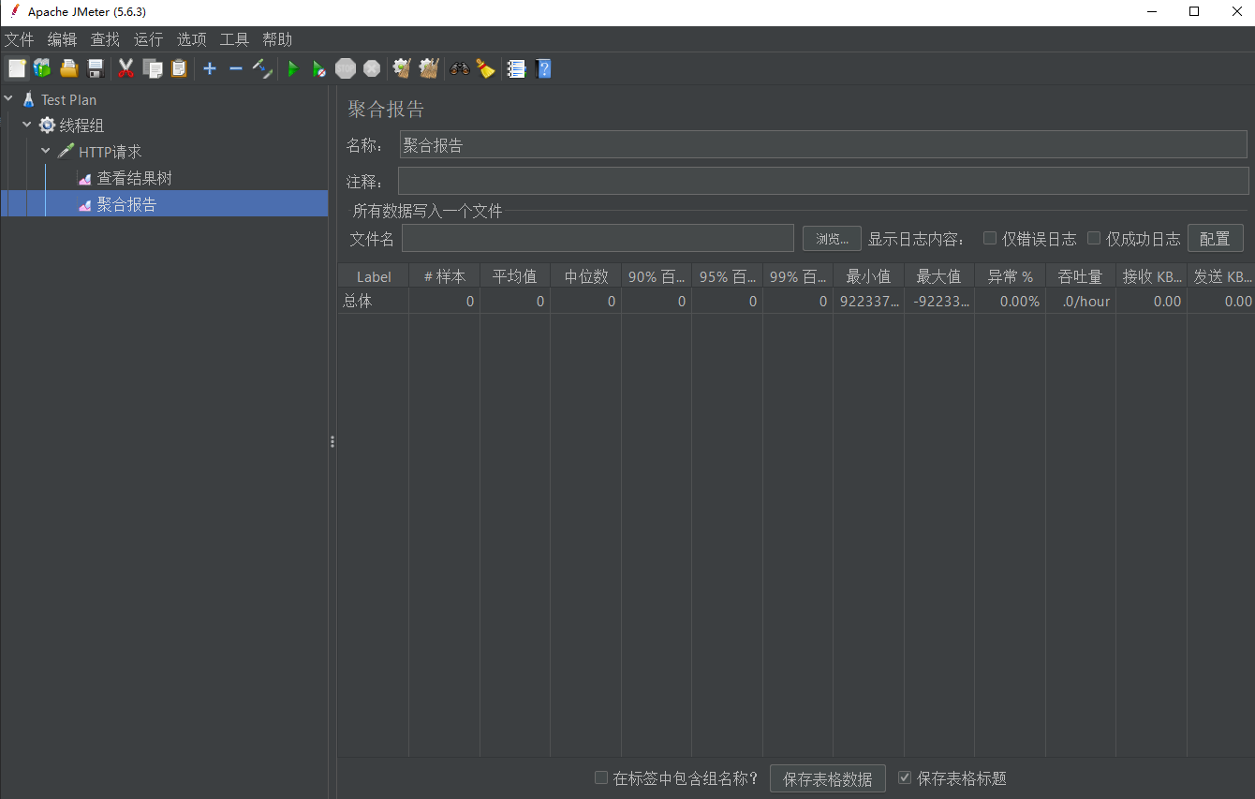Viewport: 1255px width, 799px height.
Task: Click the Label column header
Action: tap(374, 276)
